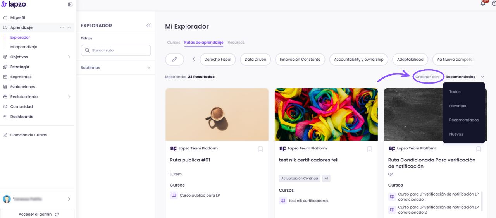Screen dimensions: 496x218
Task: Click the Segmentos icon
Action: 5,77
